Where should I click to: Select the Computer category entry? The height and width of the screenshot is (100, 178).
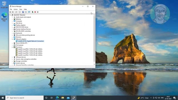tap(19, 21)
